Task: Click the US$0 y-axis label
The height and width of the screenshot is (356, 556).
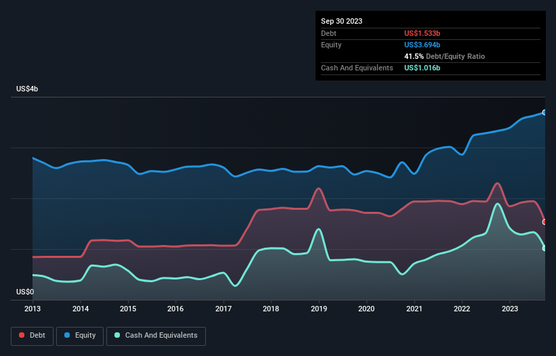Action: 25,292
